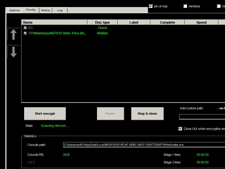Viewport: 225px width, 169px height.
Task: Click the 'Hidden' disc type cell
Action: point(102,33)
